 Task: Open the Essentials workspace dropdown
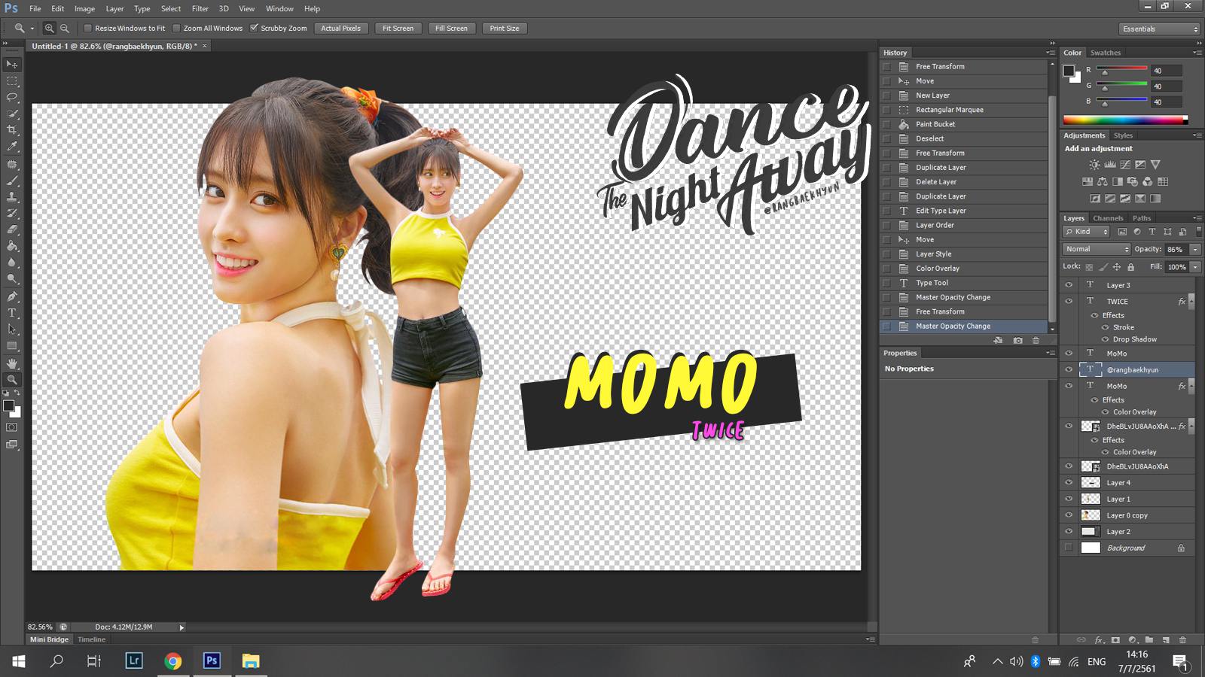click(1159, 29)
